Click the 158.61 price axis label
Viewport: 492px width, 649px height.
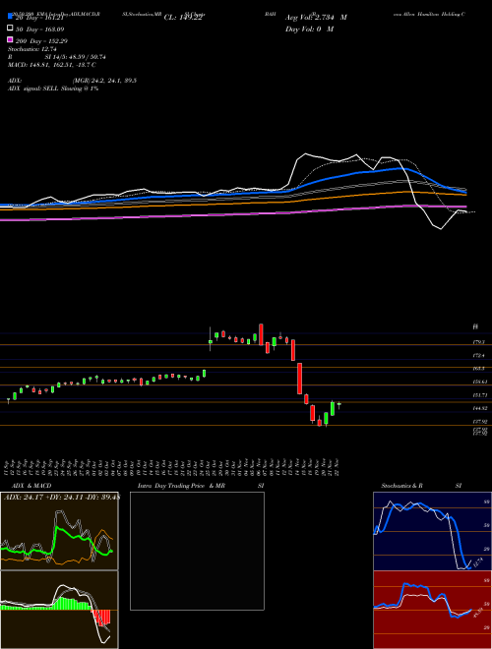[x=480, y=383]
